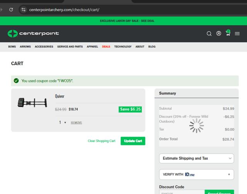
Task: Expand Verify with ID.me section
Action: point(196,174)
